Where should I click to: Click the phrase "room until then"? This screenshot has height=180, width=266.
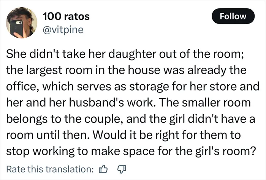[x=48, y=135]
